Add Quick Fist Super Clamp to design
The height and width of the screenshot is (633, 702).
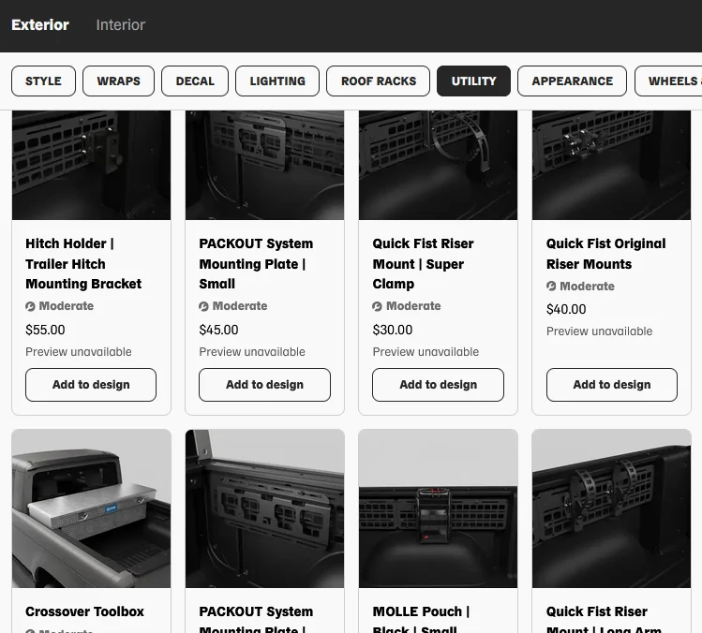pyautogui.click(x=438, y=385)
